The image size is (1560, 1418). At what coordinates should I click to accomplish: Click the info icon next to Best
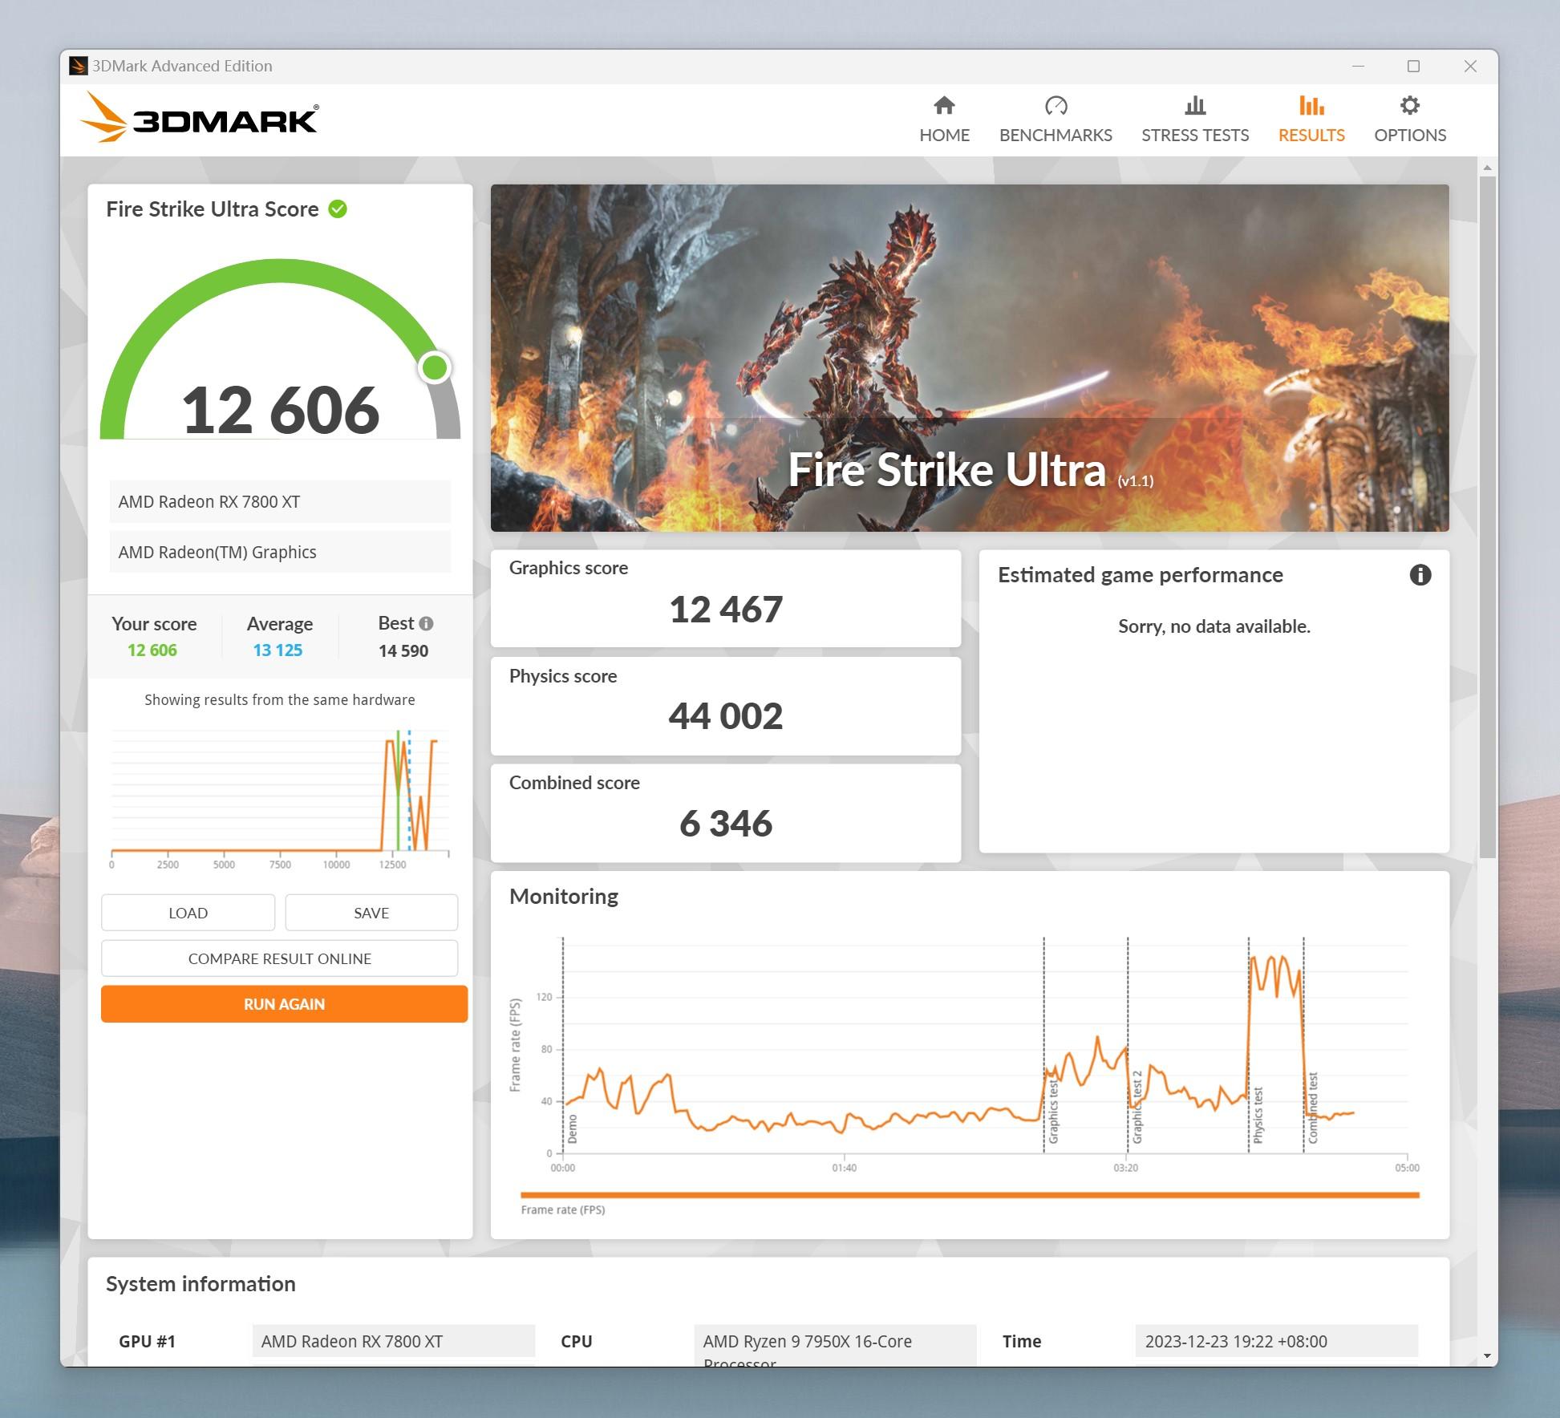point(426,623)
